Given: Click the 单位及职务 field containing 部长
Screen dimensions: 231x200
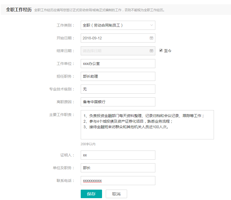Looking at the screenshot, I should pos(118,168).
